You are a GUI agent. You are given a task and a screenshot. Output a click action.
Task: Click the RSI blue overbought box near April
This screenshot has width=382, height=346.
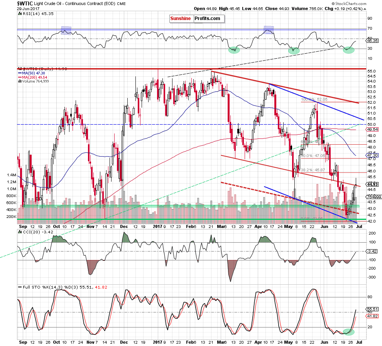click(x=269, y=30)
